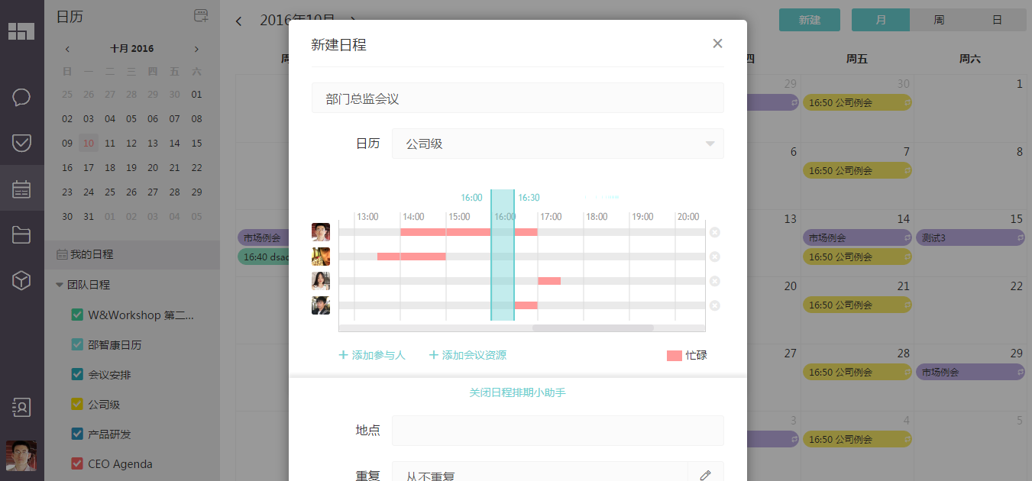This screenshot has width=1032, height=481.
Task: Open the chat messages sidebar icon
Action: (21, 97)
